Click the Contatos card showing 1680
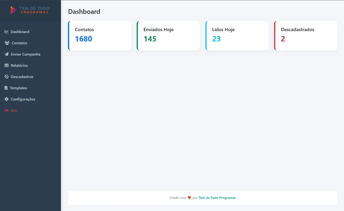This screenshot has width=344, height=211. pyautogui.click(x=99, y=36)
